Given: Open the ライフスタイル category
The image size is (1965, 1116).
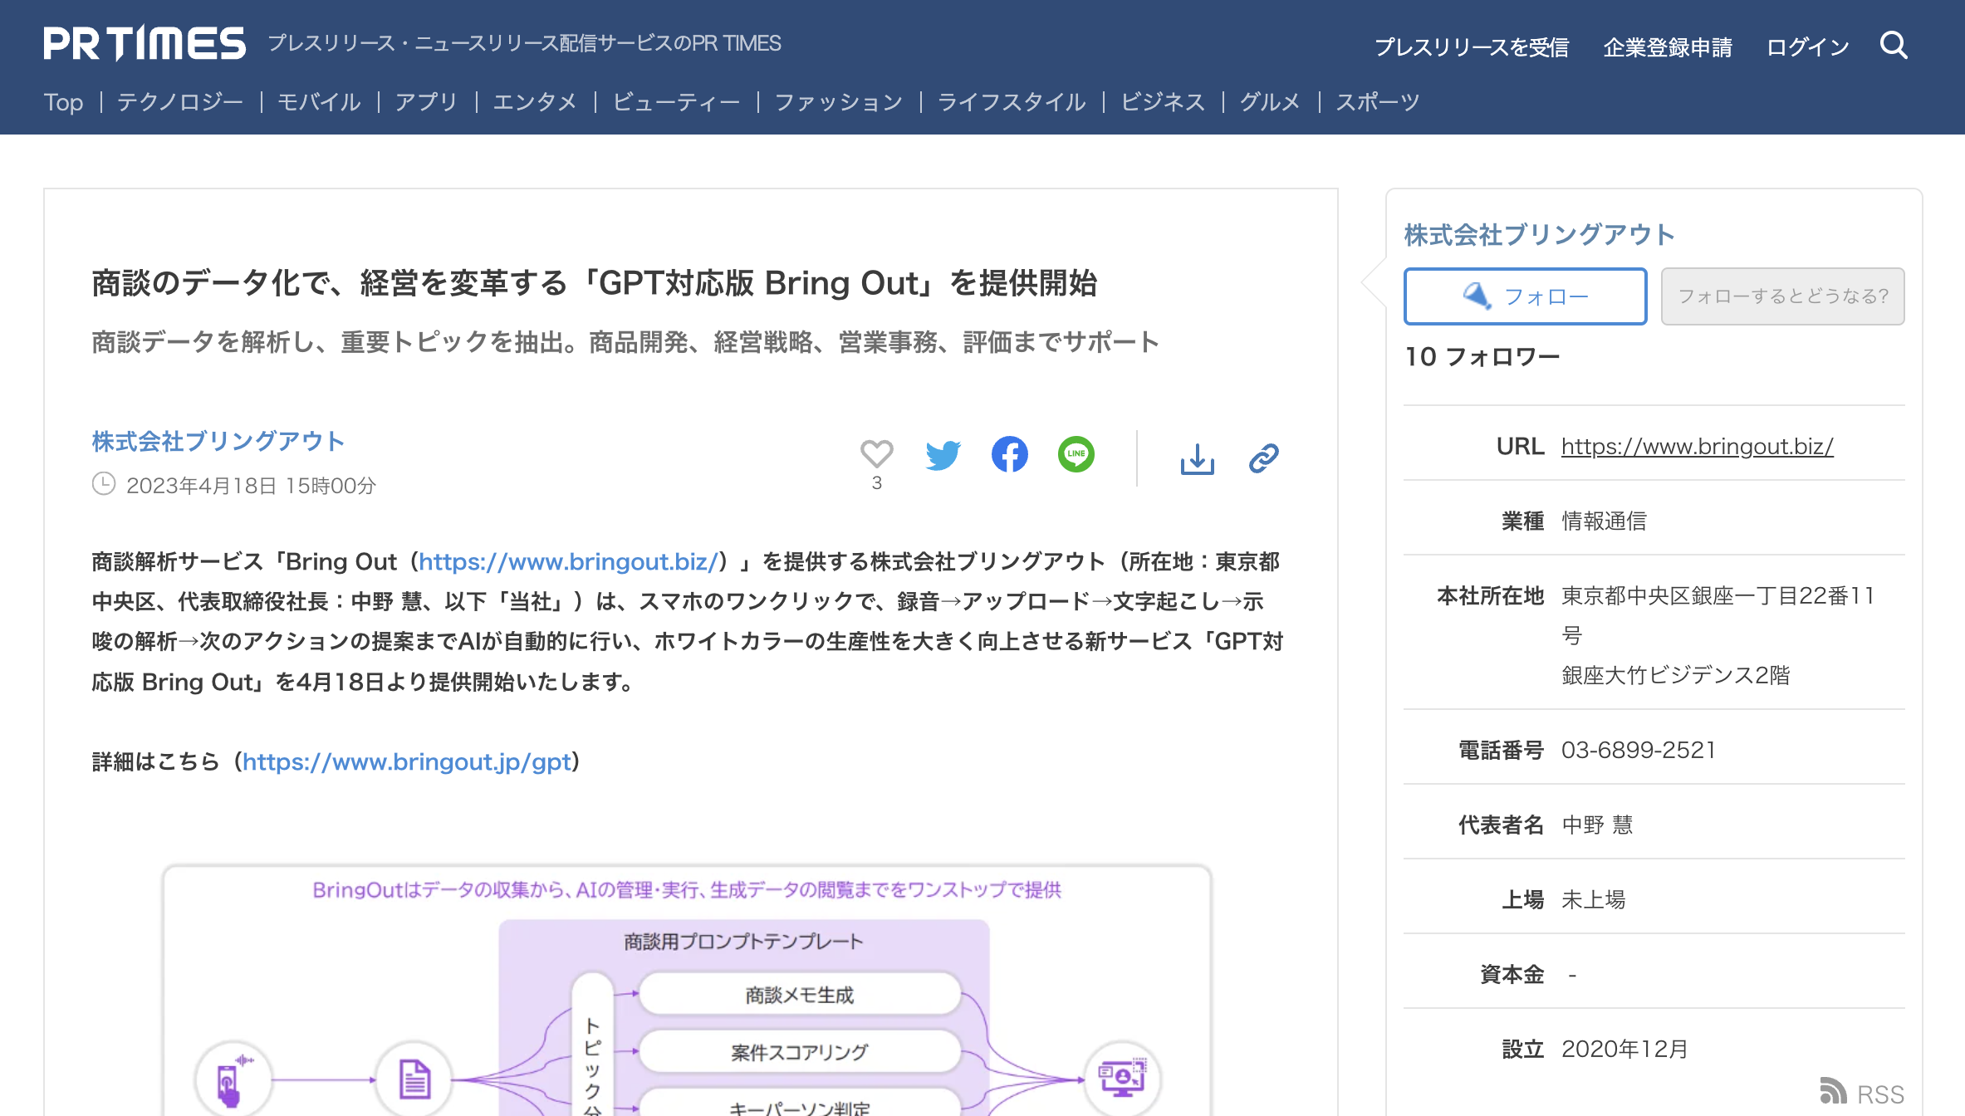Looking at the screenshot, I should pos(1012,102).
